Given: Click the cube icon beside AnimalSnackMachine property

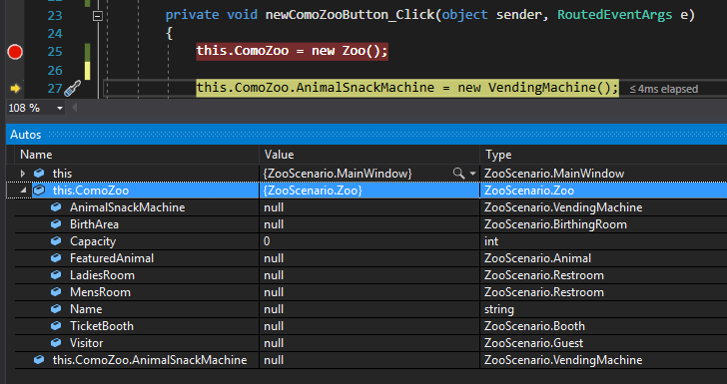Looking at the screenshot, I should (x=56, y=207).
